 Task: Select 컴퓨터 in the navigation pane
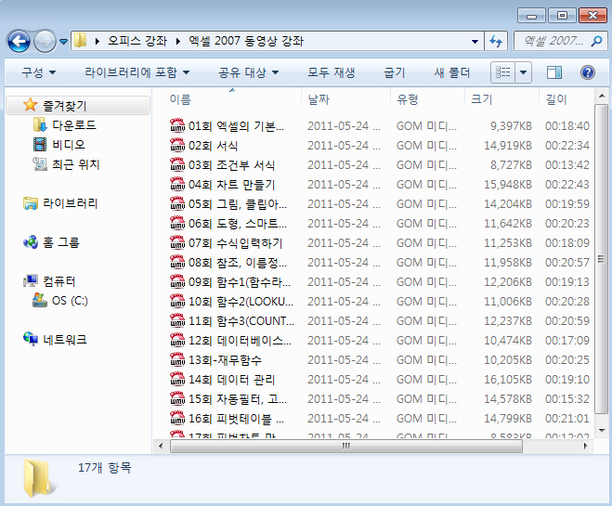[x=49, y=281]
